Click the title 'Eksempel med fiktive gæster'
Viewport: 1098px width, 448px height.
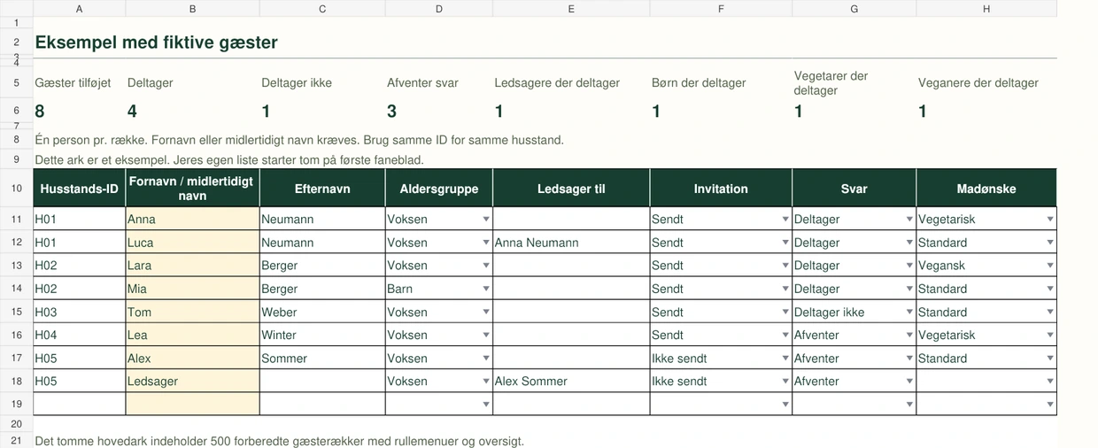click(156, 42)
